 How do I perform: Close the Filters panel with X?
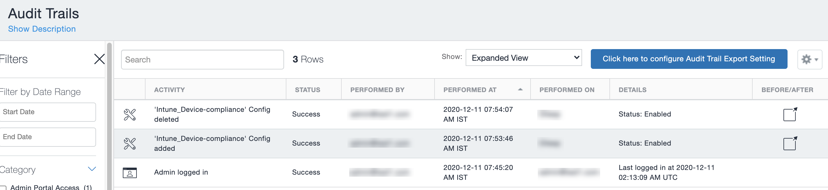(99, 59)
